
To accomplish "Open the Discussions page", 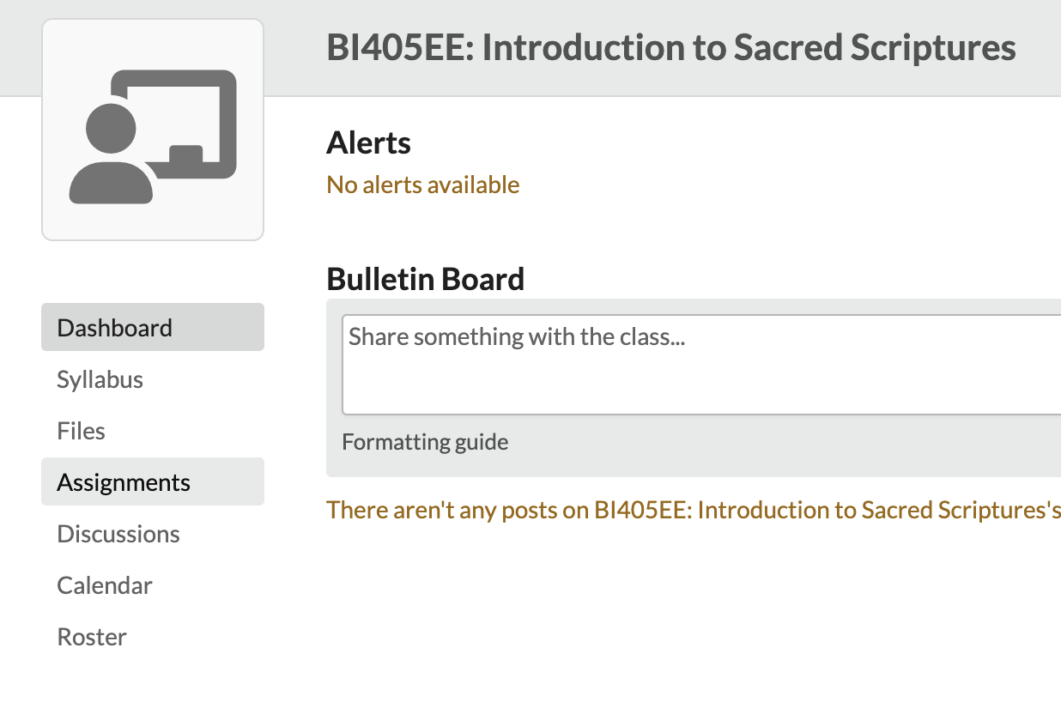I will 118,534.
